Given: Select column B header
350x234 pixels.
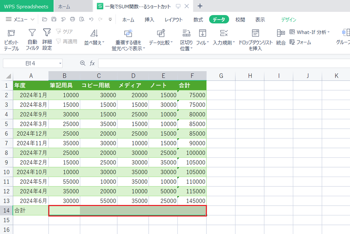Looking at the screenshot, I should point(64,76).
